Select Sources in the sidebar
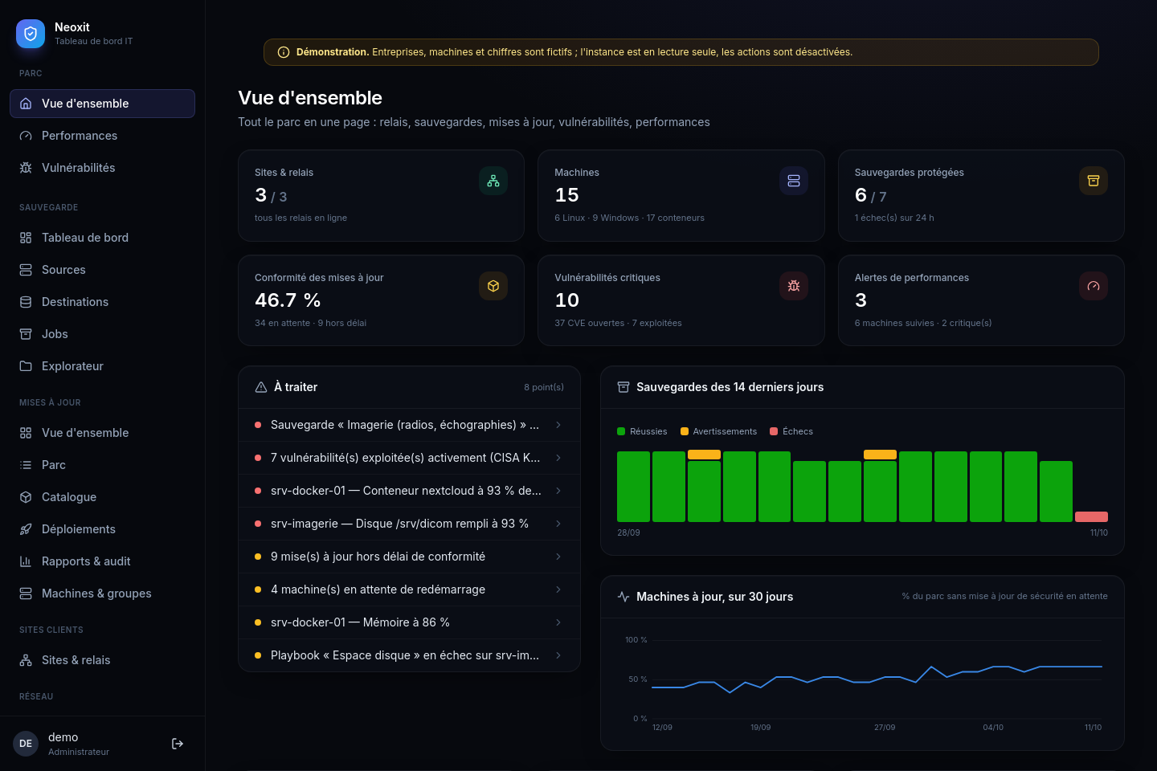 (102, 270)
